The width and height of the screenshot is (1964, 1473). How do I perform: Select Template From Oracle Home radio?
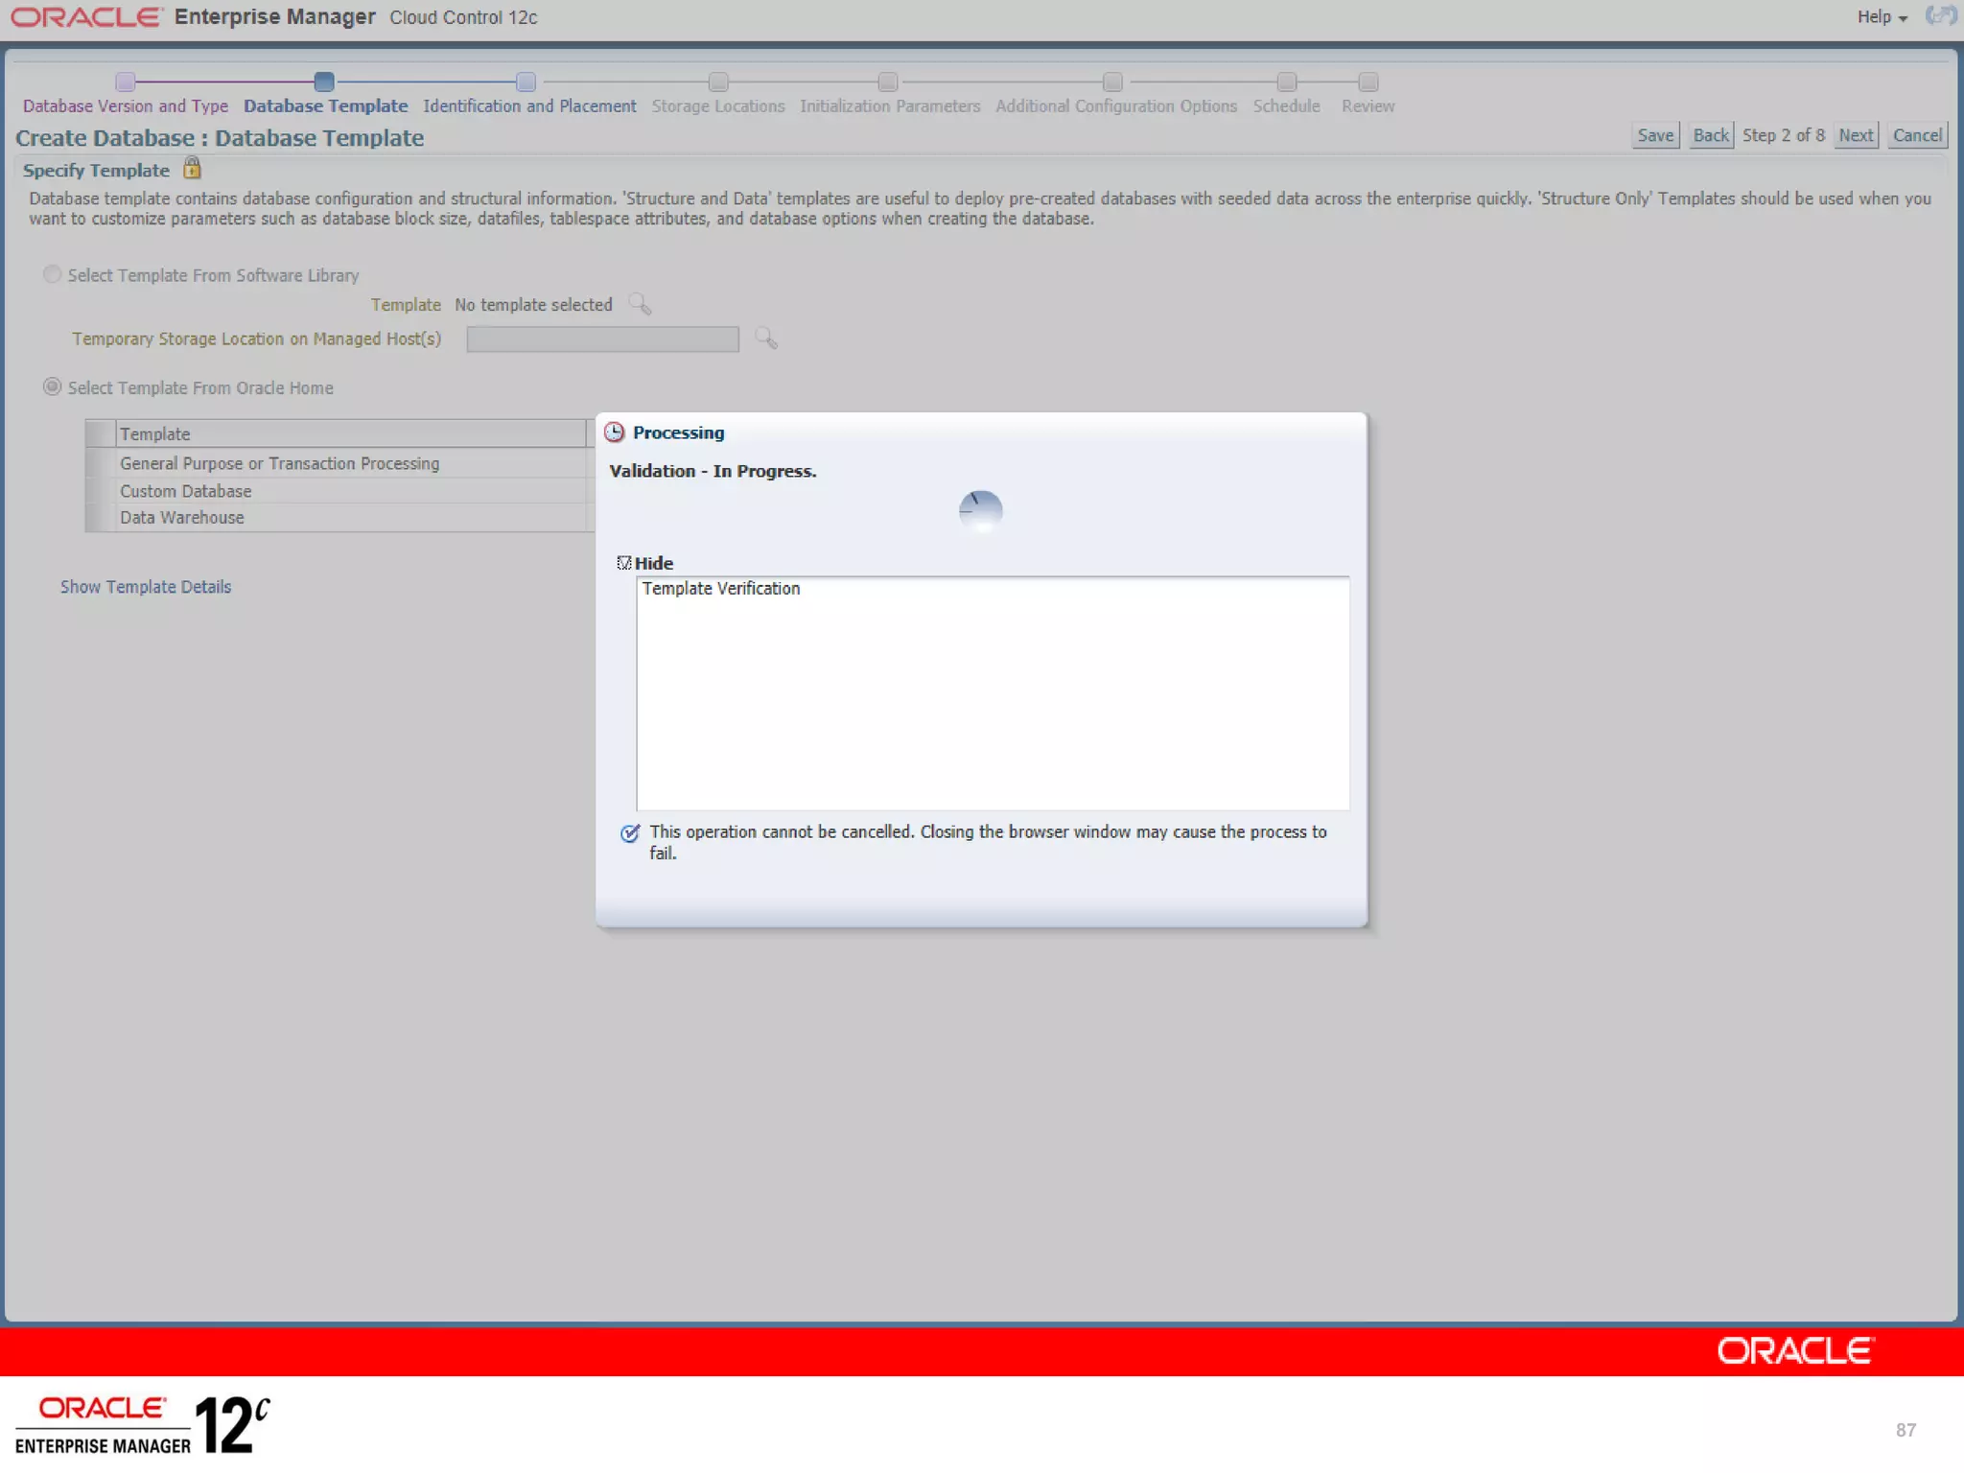(x=53, y=386)
